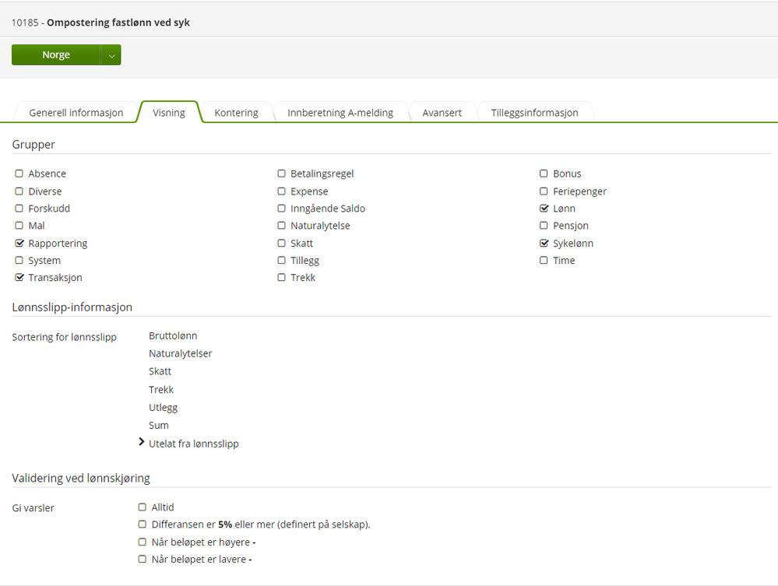Disable the Sykelønn checkbox
778x586 pixels.
544,243
